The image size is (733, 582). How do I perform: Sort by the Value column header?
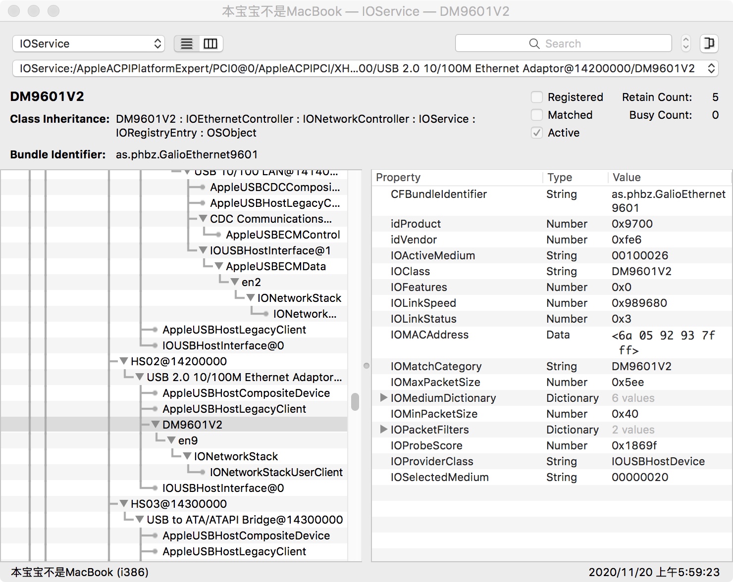670,177
